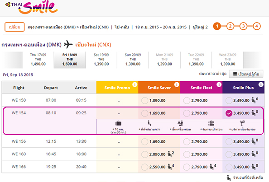The width and height of the screenshot is (269, 182).
Task: Click flight number WE 150
Action: click(19, 100)
